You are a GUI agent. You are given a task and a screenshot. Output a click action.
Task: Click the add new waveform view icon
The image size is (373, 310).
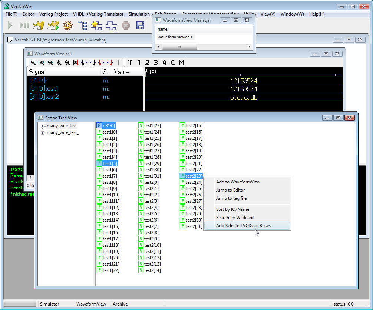97,26
